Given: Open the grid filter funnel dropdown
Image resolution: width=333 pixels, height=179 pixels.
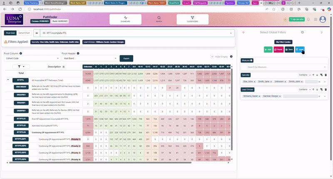Looking at the screenshot, I should (x=21, y=67).
